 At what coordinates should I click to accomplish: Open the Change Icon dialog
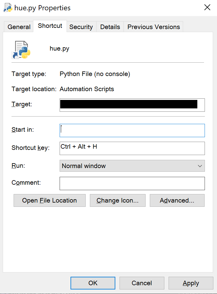tap(117, 200)
